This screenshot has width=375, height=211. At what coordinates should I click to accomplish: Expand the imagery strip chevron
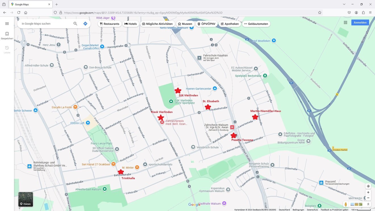tap(368, 204)
